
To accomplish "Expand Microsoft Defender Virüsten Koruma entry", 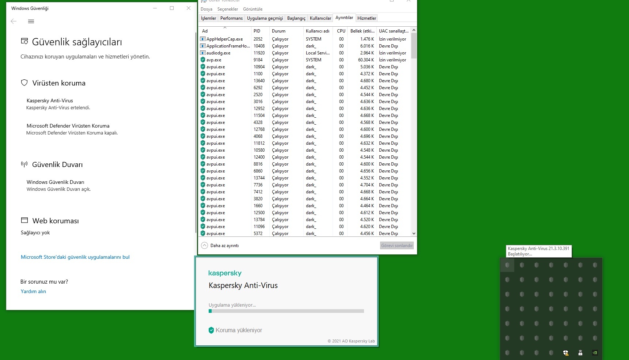I will tap(72, 129).
